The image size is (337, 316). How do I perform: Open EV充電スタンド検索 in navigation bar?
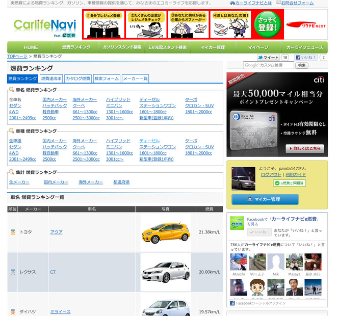tap(168, 47)
